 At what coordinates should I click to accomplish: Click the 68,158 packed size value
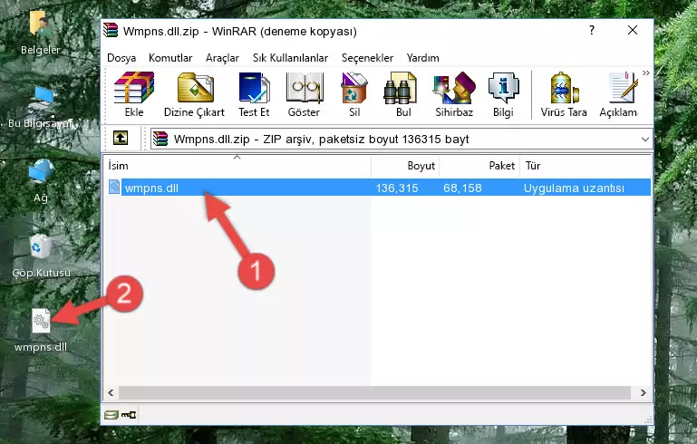[462, 188]
